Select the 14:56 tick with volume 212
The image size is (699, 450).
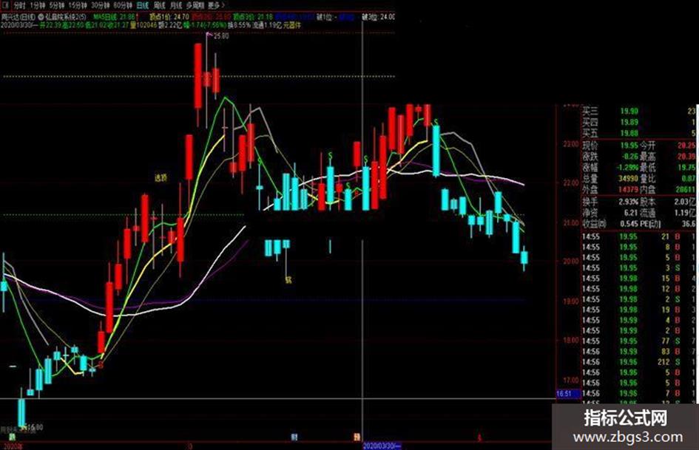(639, 362)
